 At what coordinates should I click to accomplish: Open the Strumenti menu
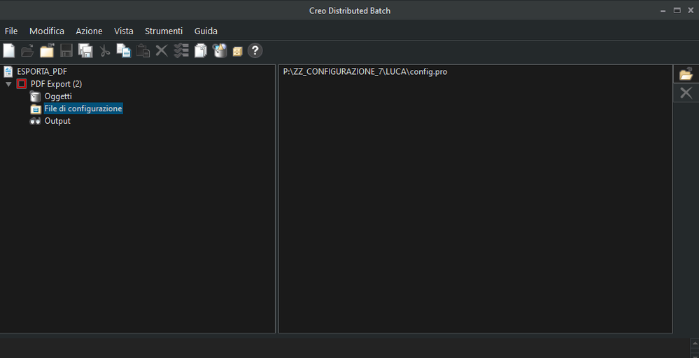[x=164, y=31]
